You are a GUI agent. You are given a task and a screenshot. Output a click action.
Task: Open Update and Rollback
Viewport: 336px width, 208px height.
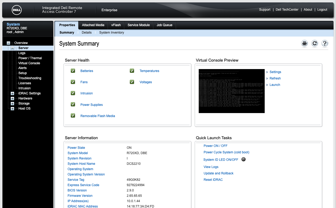(x=218, y=173)
